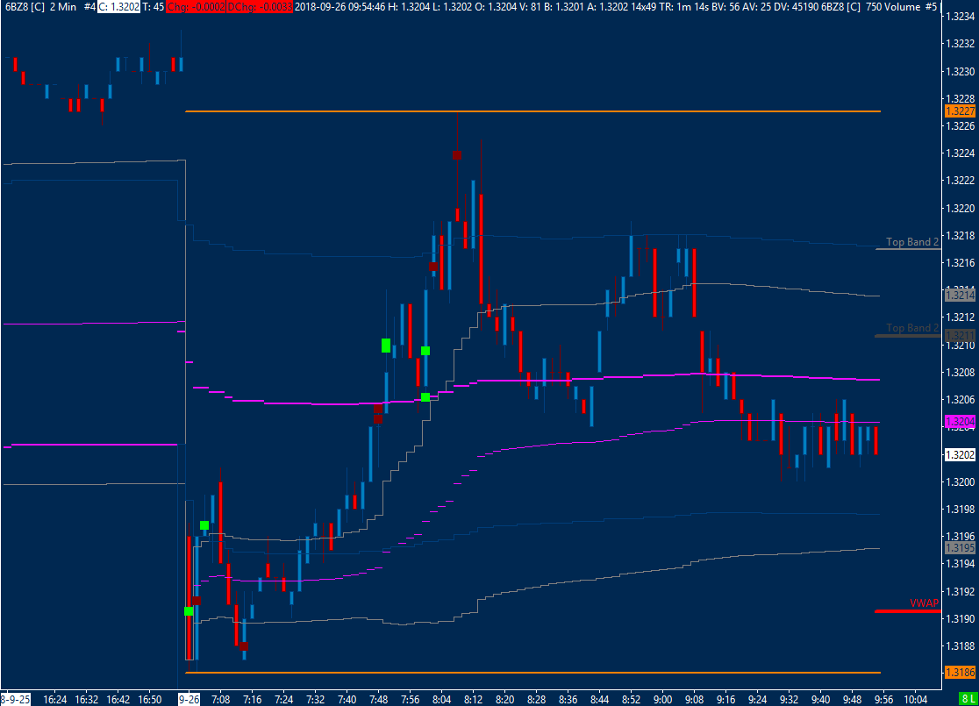Select the highlighted '8-9-25' date label

point(15,699)
